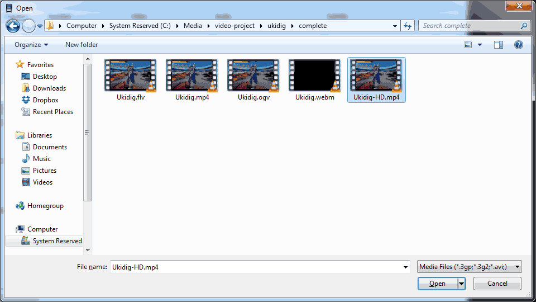Click the Desktop icon in sidebar

(26, 77)
